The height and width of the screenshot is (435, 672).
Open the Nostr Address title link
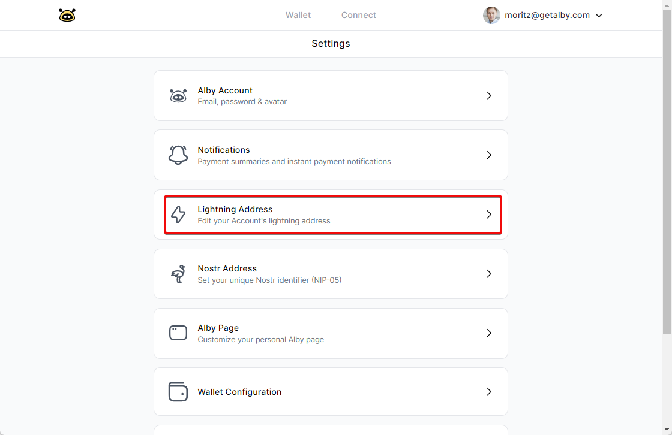pos(227,268)
